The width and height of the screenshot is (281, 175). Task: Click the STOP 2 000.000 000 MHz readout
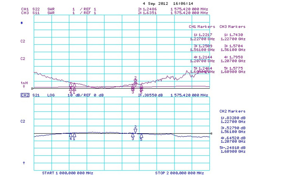coord(179,173)
